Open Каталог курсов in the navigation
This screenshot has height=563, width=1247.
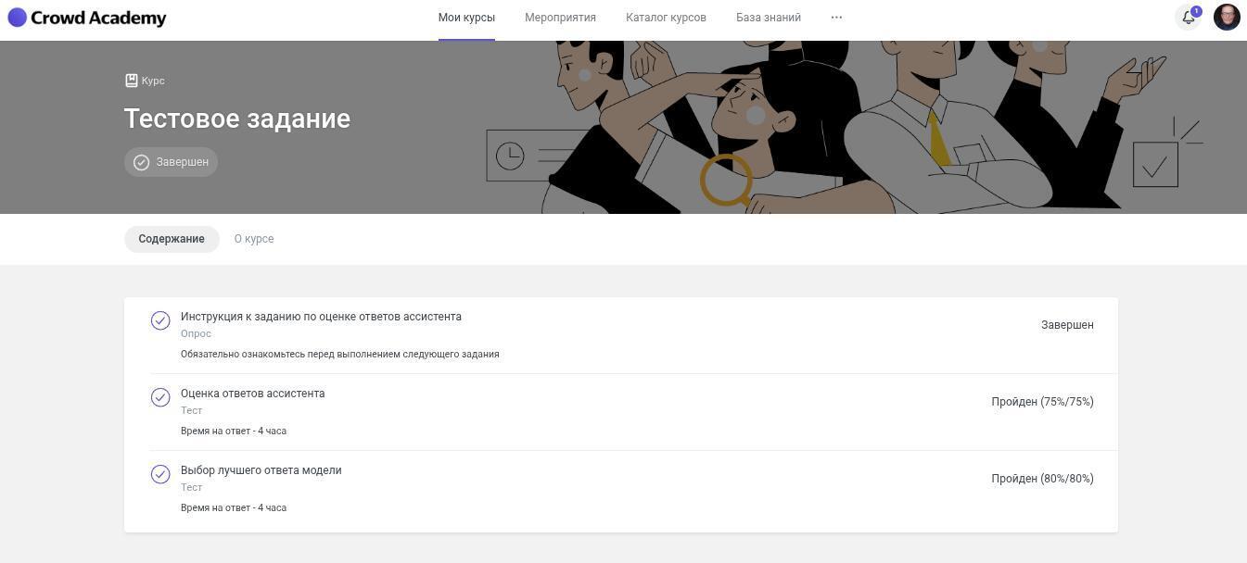(666, 18)
